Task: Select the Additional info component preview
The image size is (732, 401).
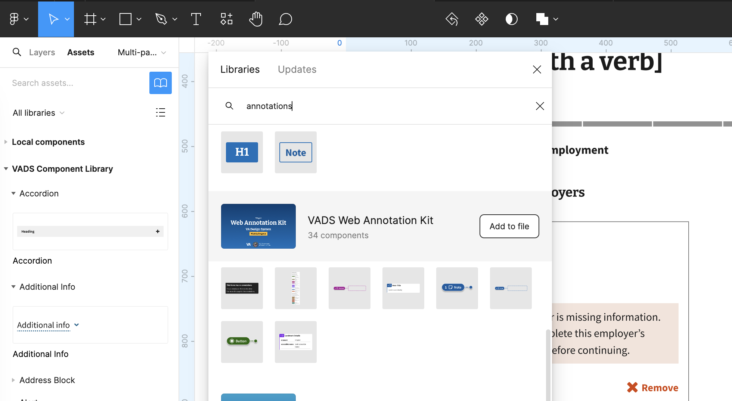Action: [x=90, y=325]
